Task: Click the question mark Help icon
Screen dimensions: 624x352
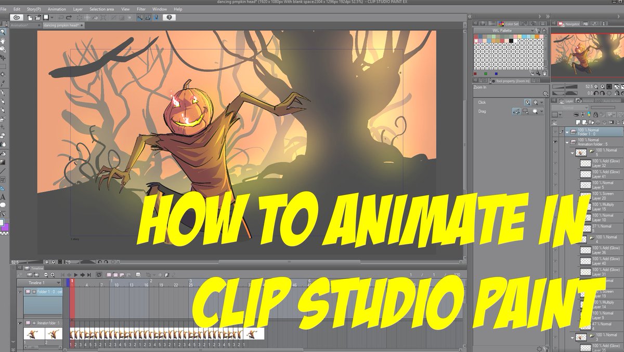Action: point(169,17)
